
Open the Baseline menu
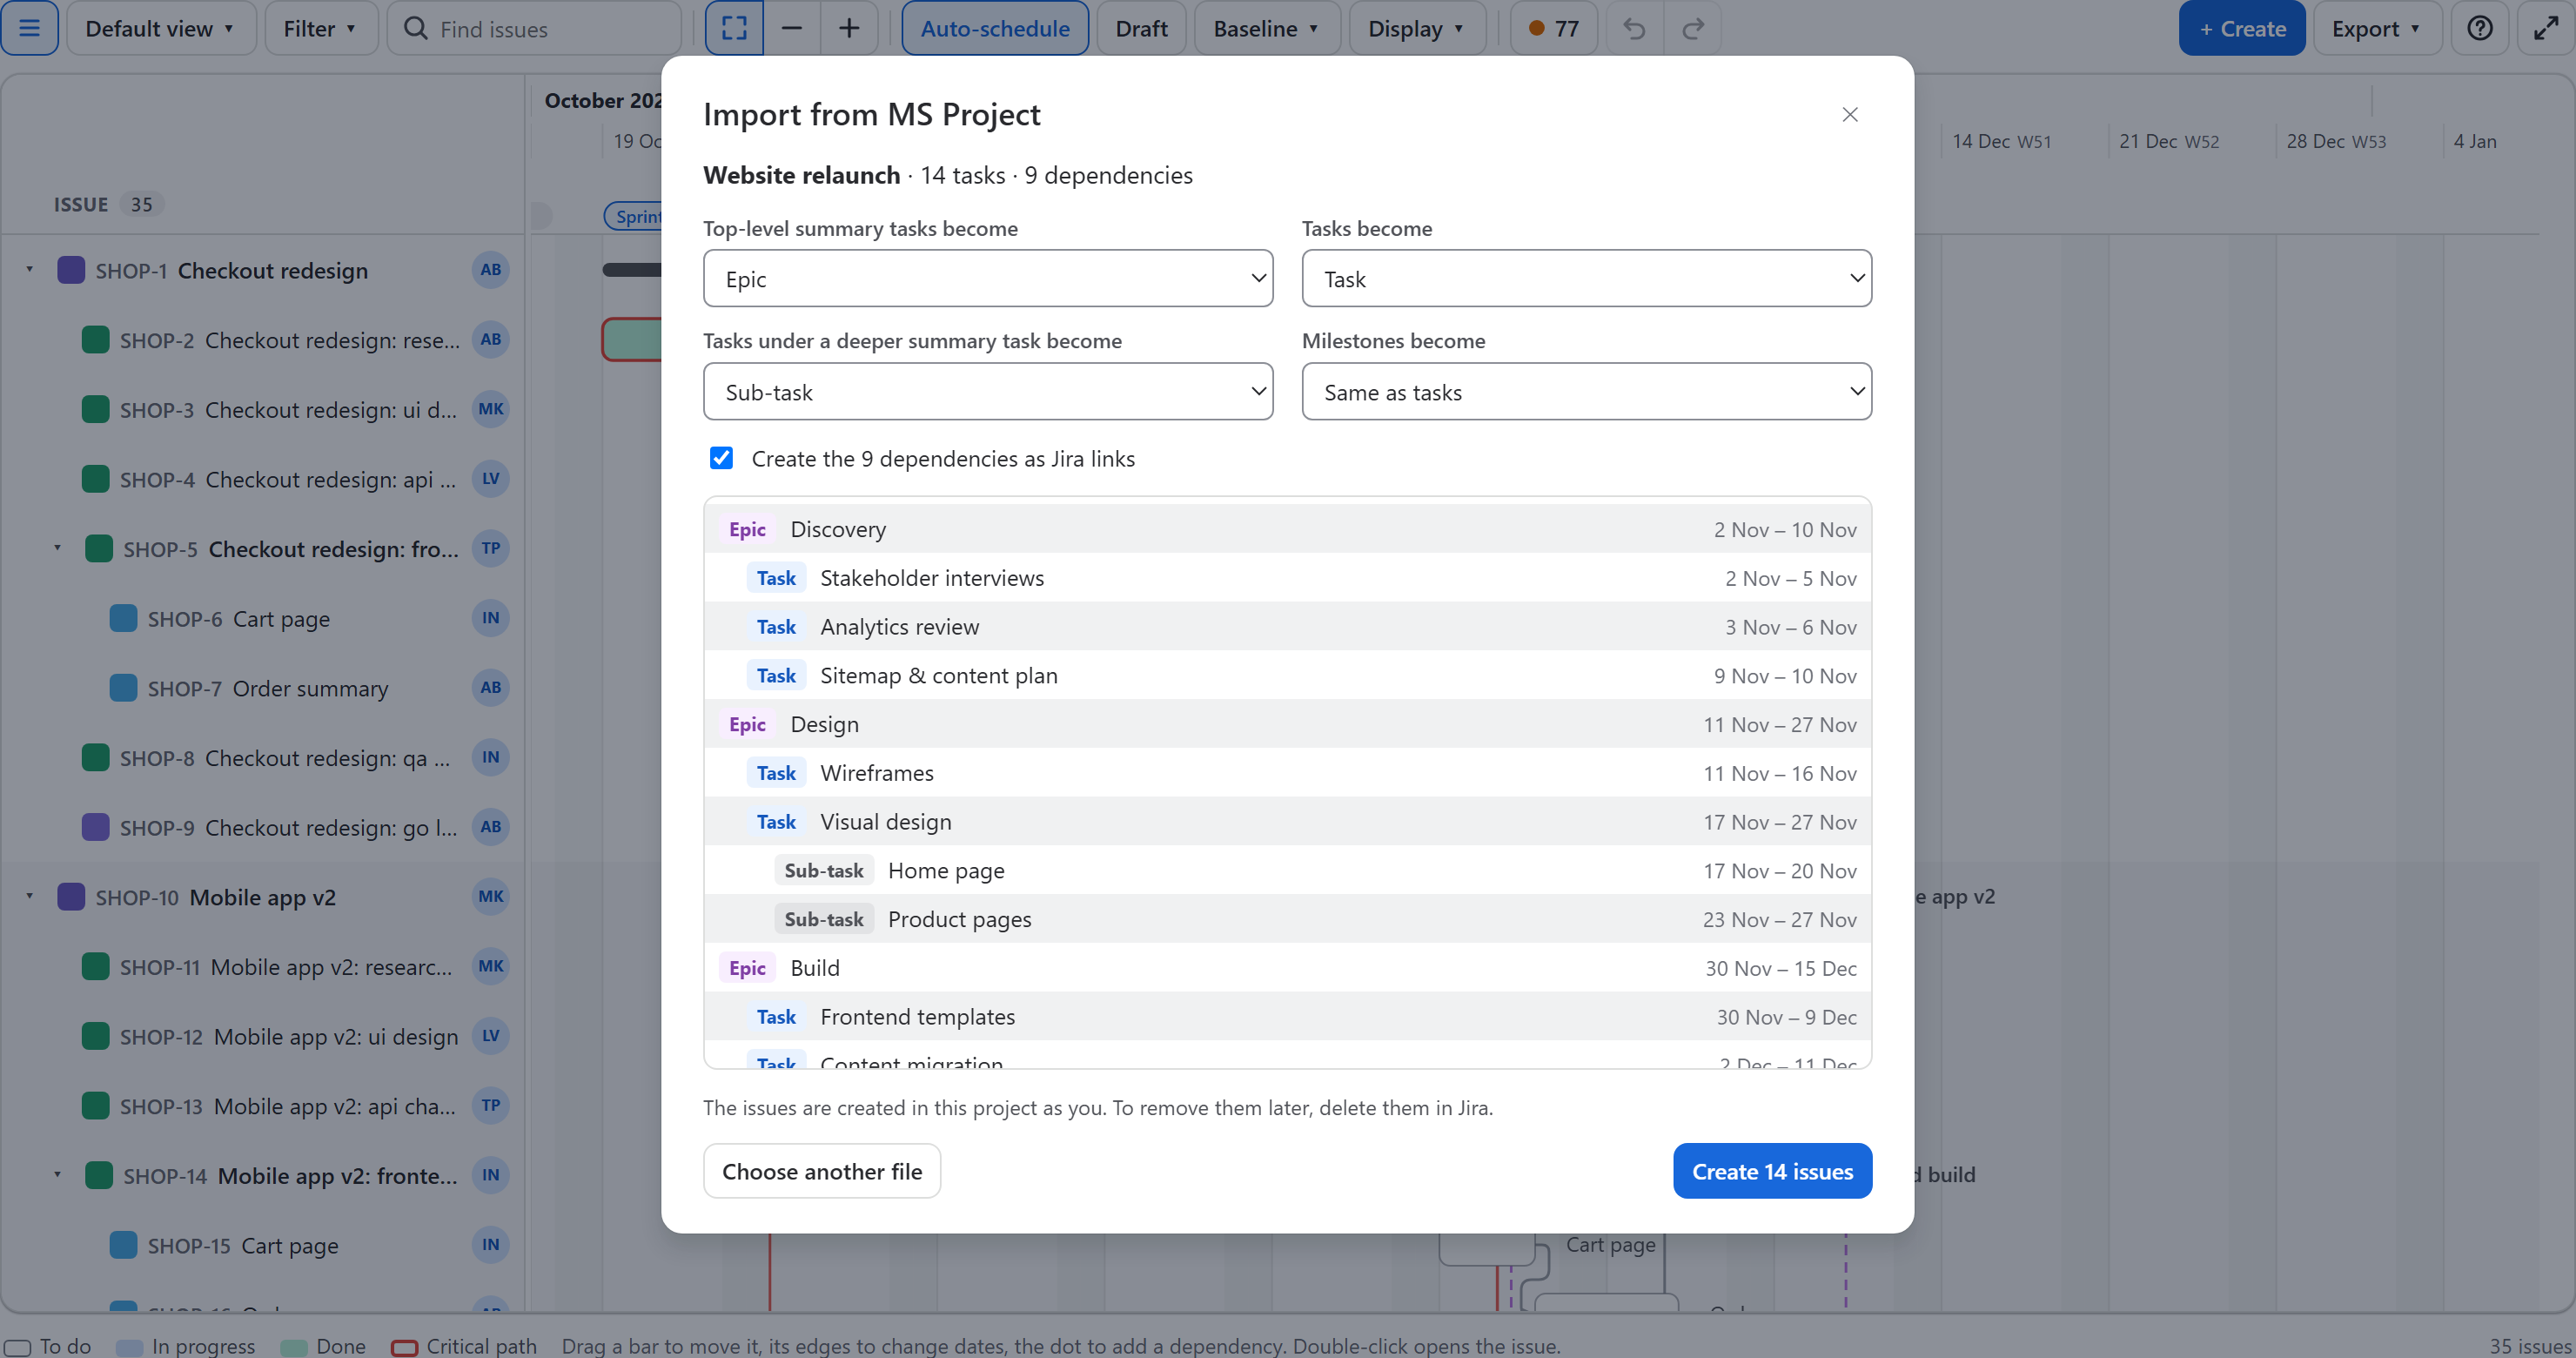coord(1267,28)
